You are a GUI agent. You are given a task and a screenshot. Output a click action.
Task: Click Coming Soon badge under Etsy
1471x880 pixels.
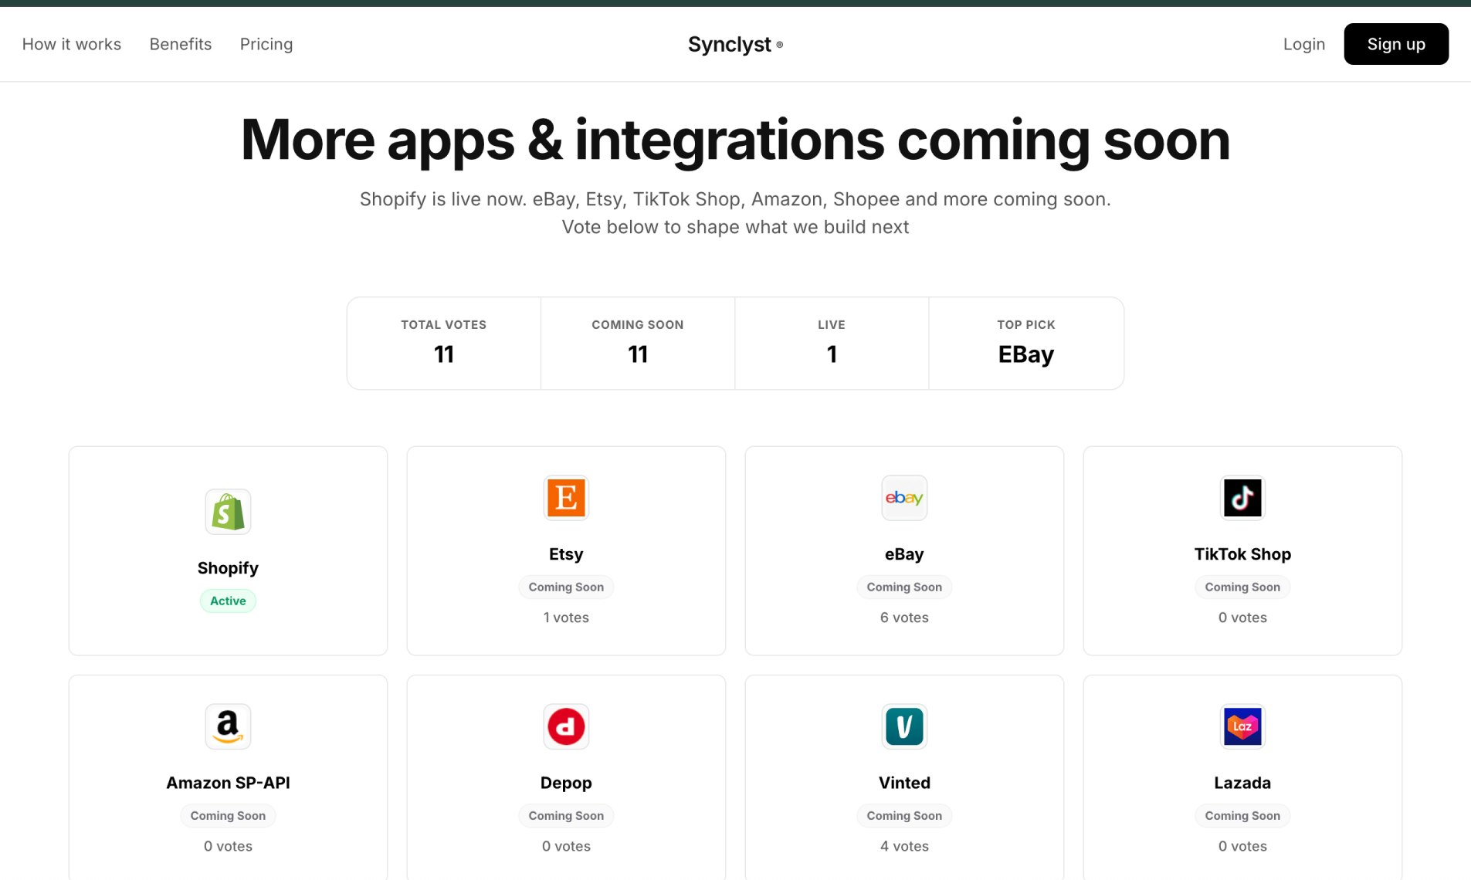click(566, 587)
